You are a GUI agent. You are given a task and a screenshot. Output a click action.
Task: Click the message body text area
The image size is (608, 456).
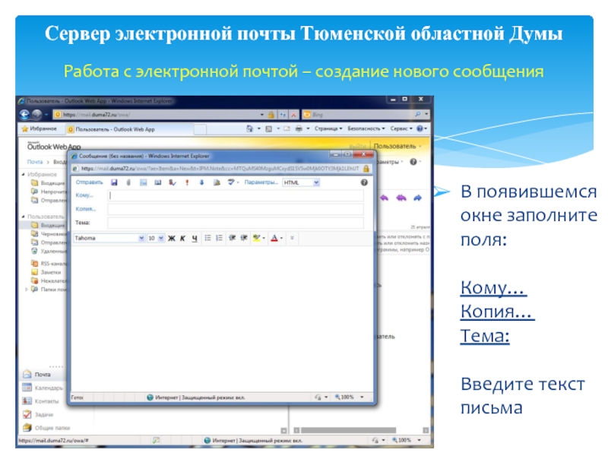point(222,318)
